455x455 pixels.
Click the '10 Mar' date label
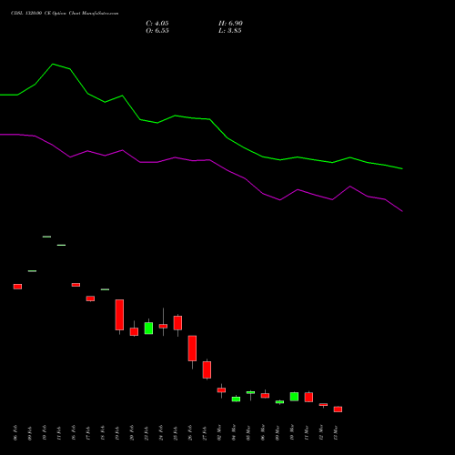click(292, 433)
